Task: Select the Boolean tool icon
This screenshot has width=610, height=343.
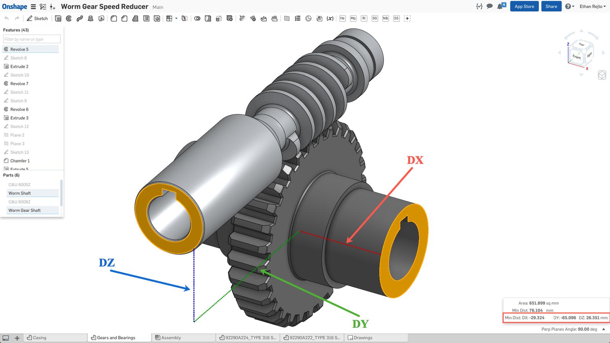Action: click(x=197, y=18)
